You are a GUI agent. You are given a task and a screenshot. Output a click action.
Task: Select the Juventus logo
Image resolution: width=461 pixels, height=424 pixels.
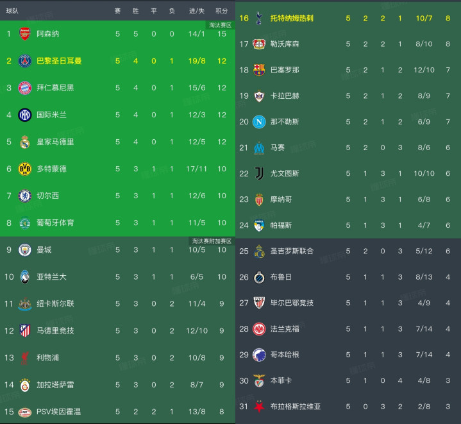pyautogui.click(x=259, y=173)
